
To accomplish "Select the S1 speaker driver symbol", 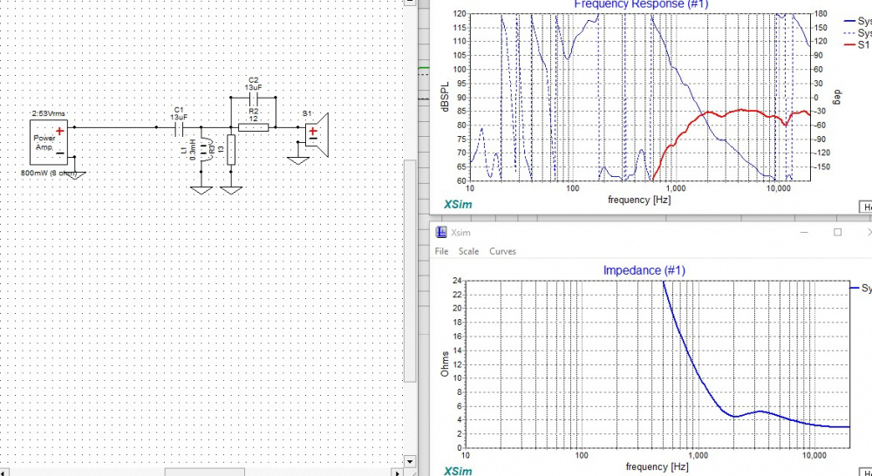I will pyautogui.click(x=317, y=133).
